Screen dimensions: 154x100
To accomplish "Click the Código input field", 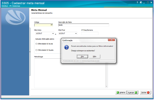I will click(44, 25).
